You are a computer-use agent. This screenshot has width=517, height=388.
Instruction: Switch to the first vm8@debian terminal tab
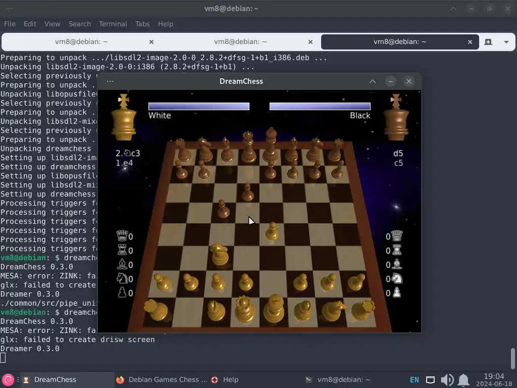pyautogui.click(x=81, y=42)
